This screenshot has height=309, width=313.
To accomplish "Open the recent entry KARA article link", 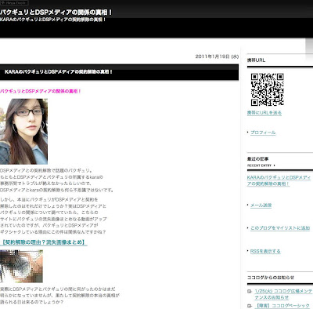I will click(x=279, y=180).
